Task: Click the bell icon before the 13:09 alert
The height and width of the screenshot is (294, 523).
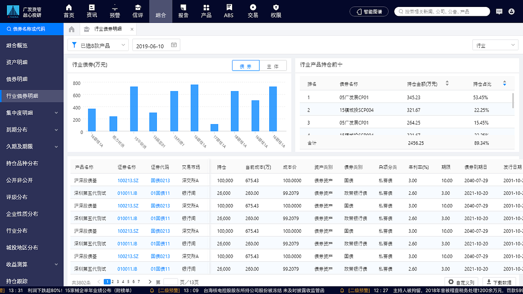Action: pos(152,291)
